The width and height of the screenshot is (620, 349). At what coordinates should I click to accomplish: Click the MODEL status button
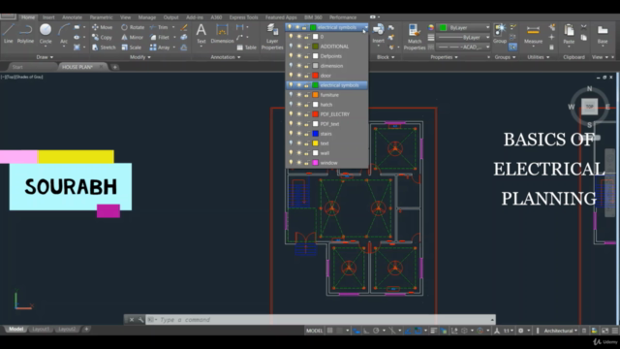pos(314,331)
